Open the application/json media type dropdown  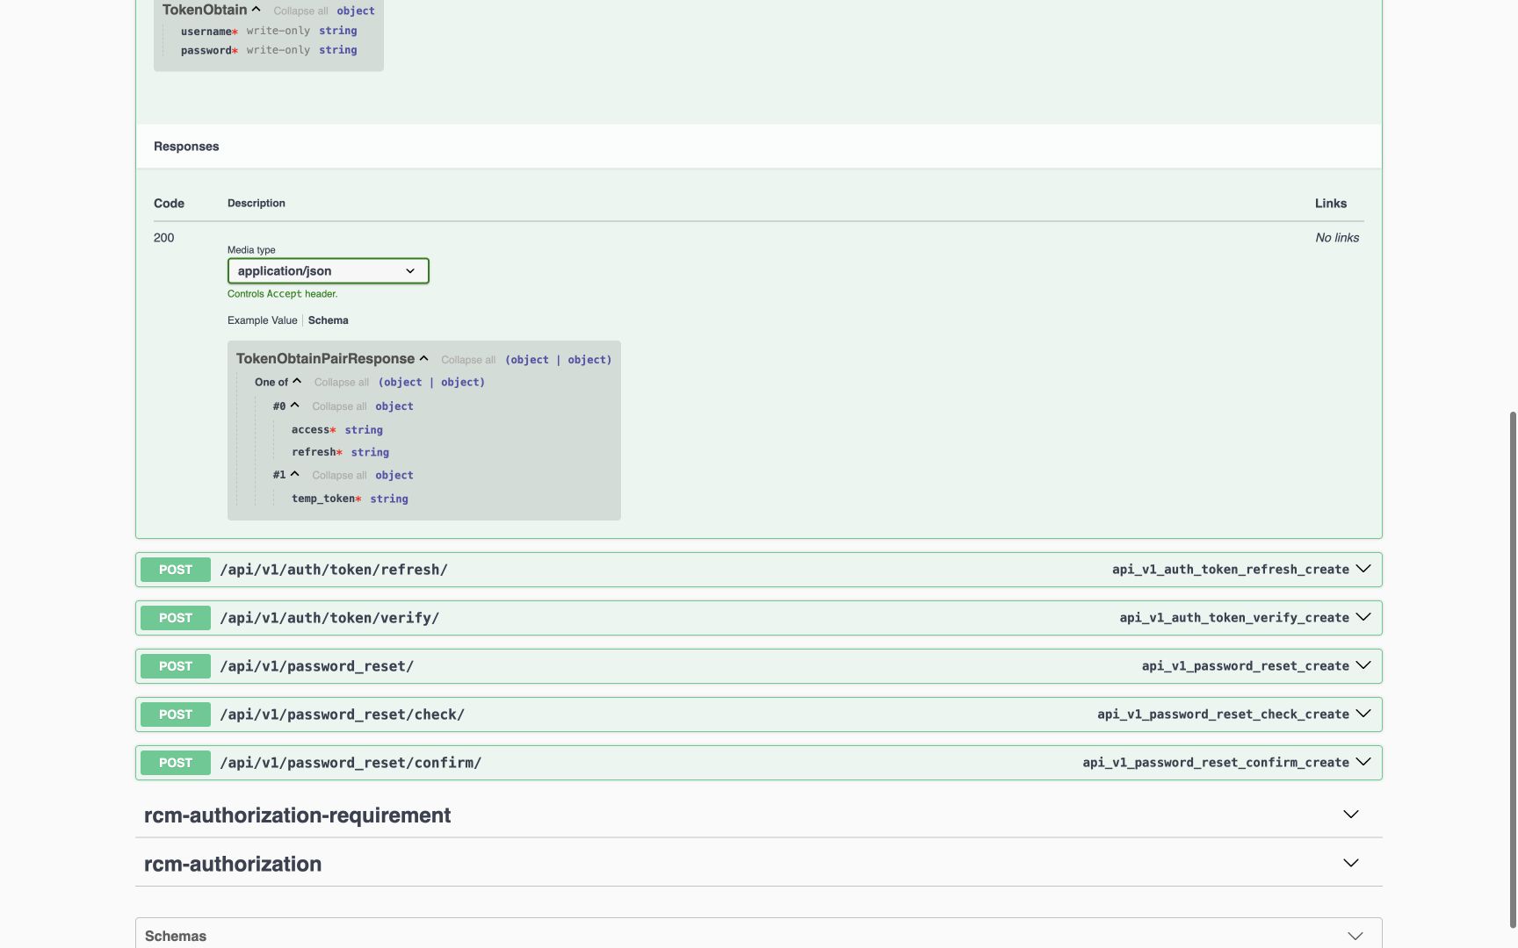[x=328, y=270]
